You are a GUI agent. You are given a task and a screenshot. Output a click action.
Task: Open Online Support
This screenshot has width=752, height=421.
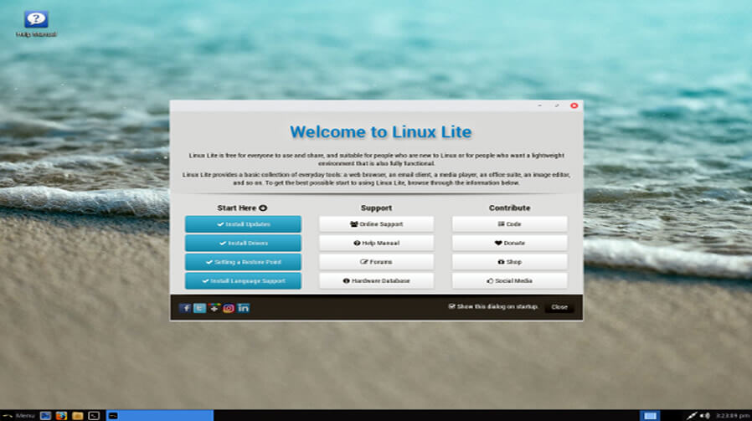377,224
